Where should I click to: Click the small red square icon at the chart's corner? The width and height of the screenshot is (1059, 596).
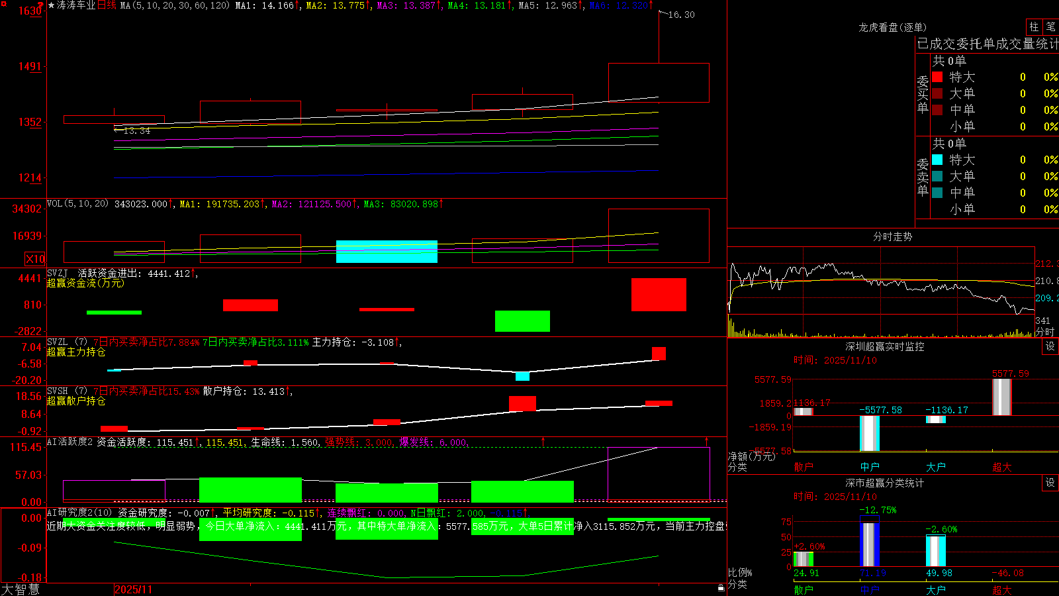[3, 3]
